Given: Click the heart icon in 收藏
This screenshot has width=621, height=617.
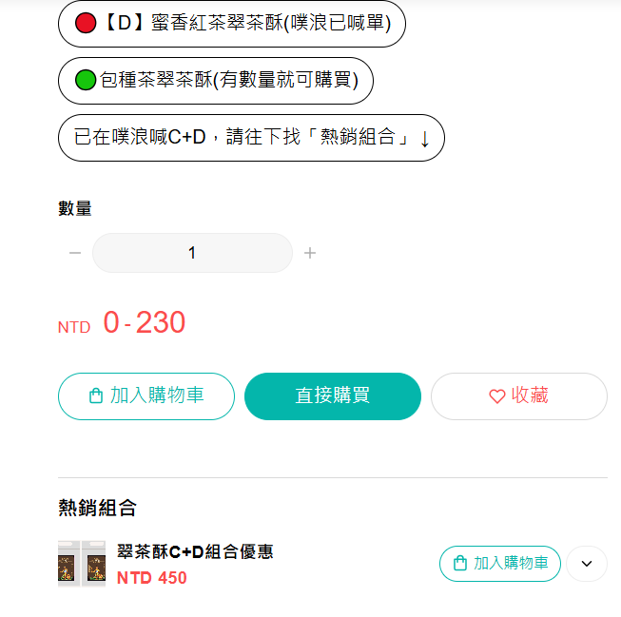Looking at the screenshot, I should click(497, 396).
